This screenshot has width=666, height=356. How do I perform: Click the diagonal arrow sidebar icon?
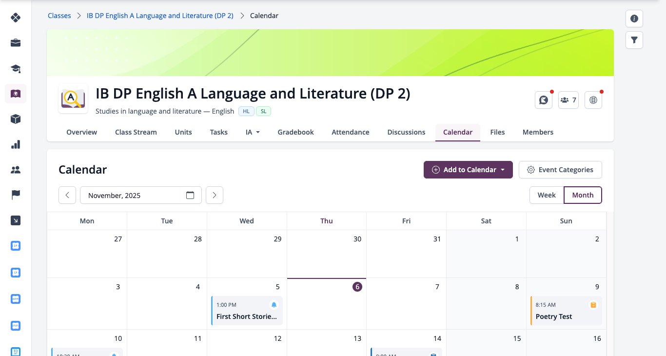pos(16,220)
